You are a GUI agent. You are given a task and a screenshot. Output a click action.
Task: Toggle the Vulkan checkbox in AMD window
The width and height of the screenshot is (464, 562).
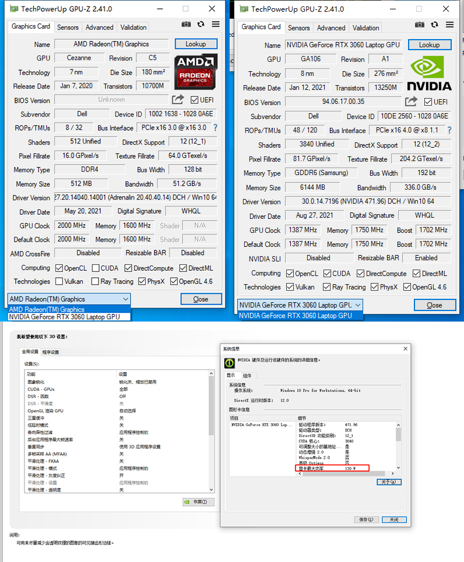click(59, 281)
